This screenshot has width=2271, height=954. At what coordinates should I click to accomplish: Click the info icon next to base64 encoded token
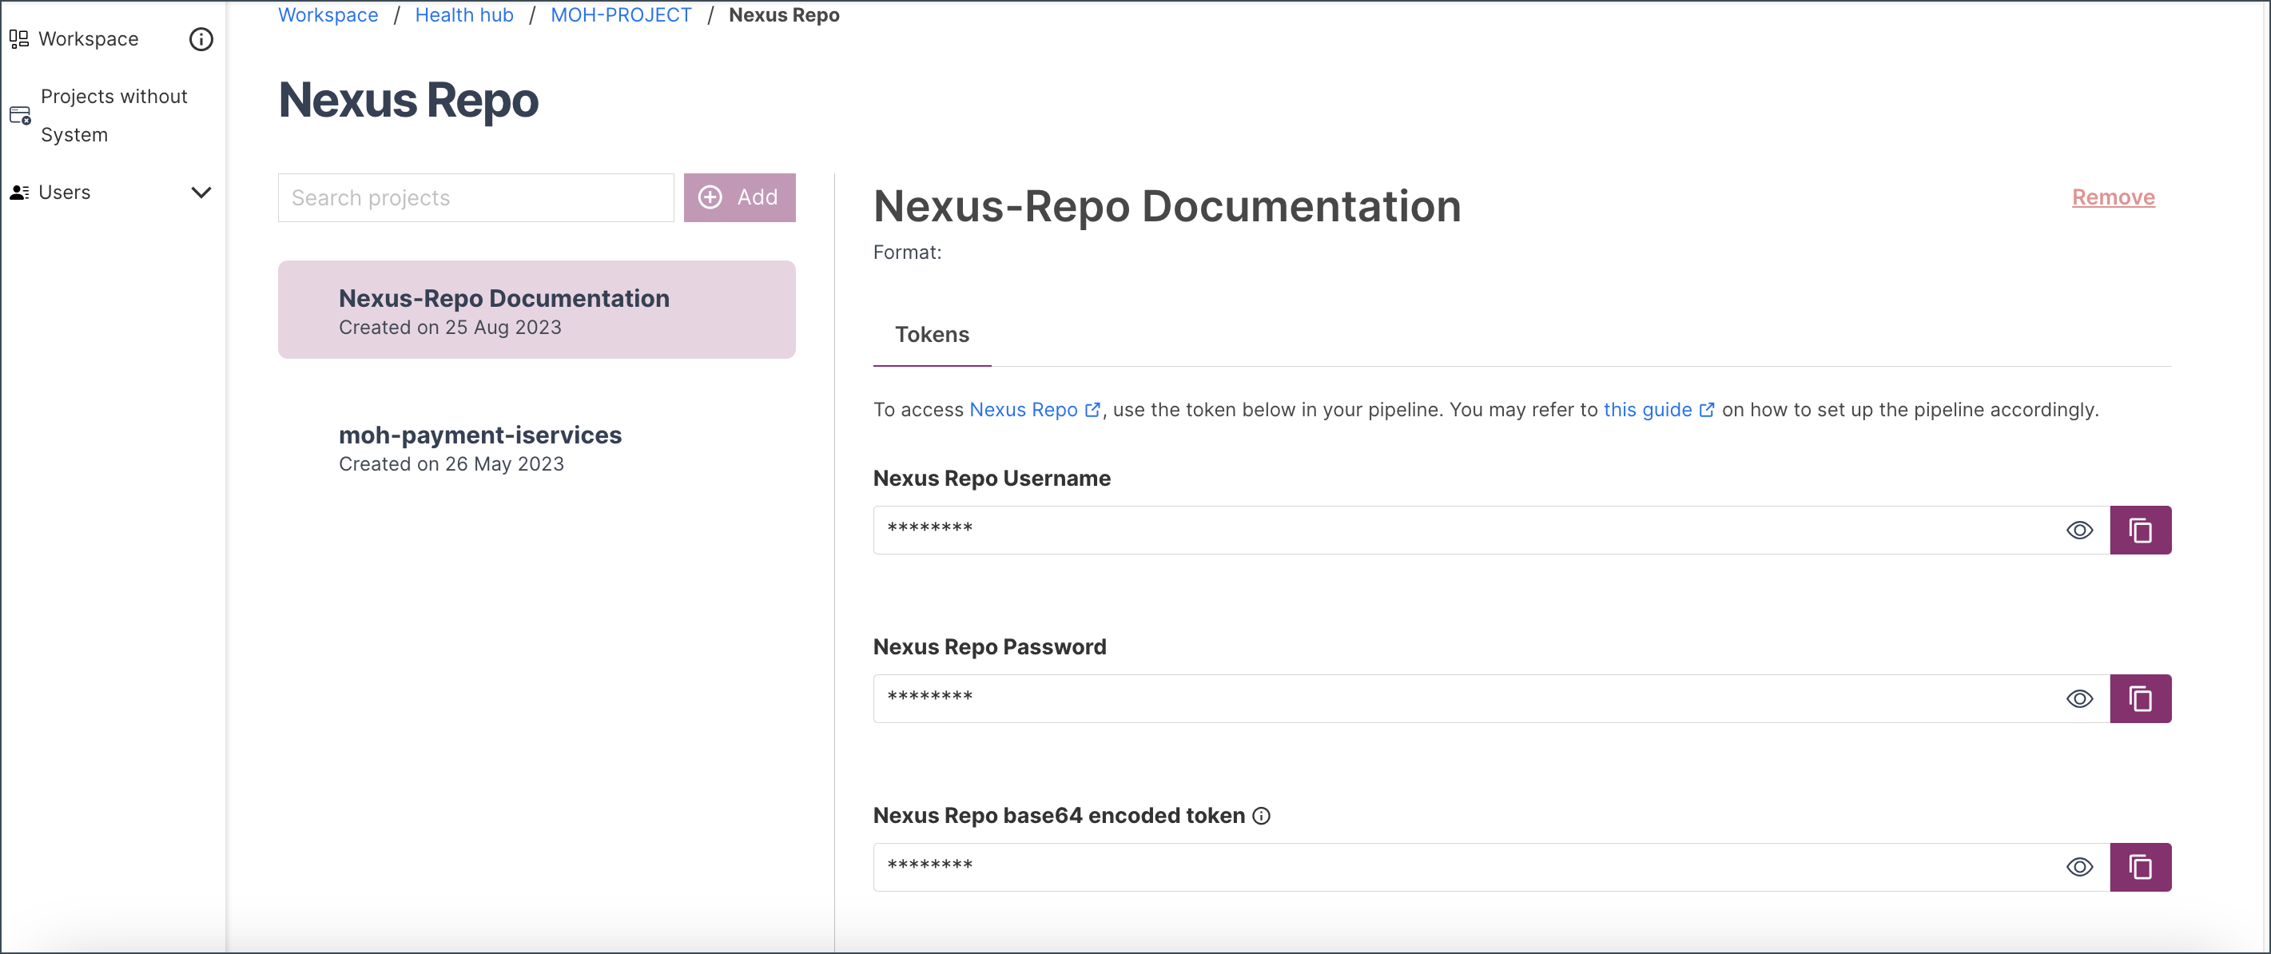coord(1261,817)
